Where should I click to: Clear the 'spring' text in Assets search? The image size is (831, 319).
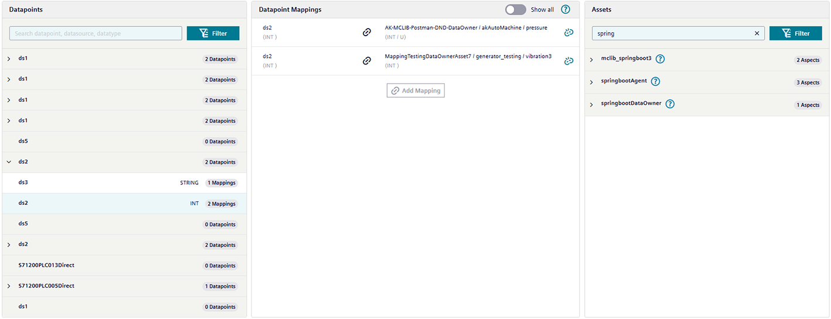pos(757,33)
